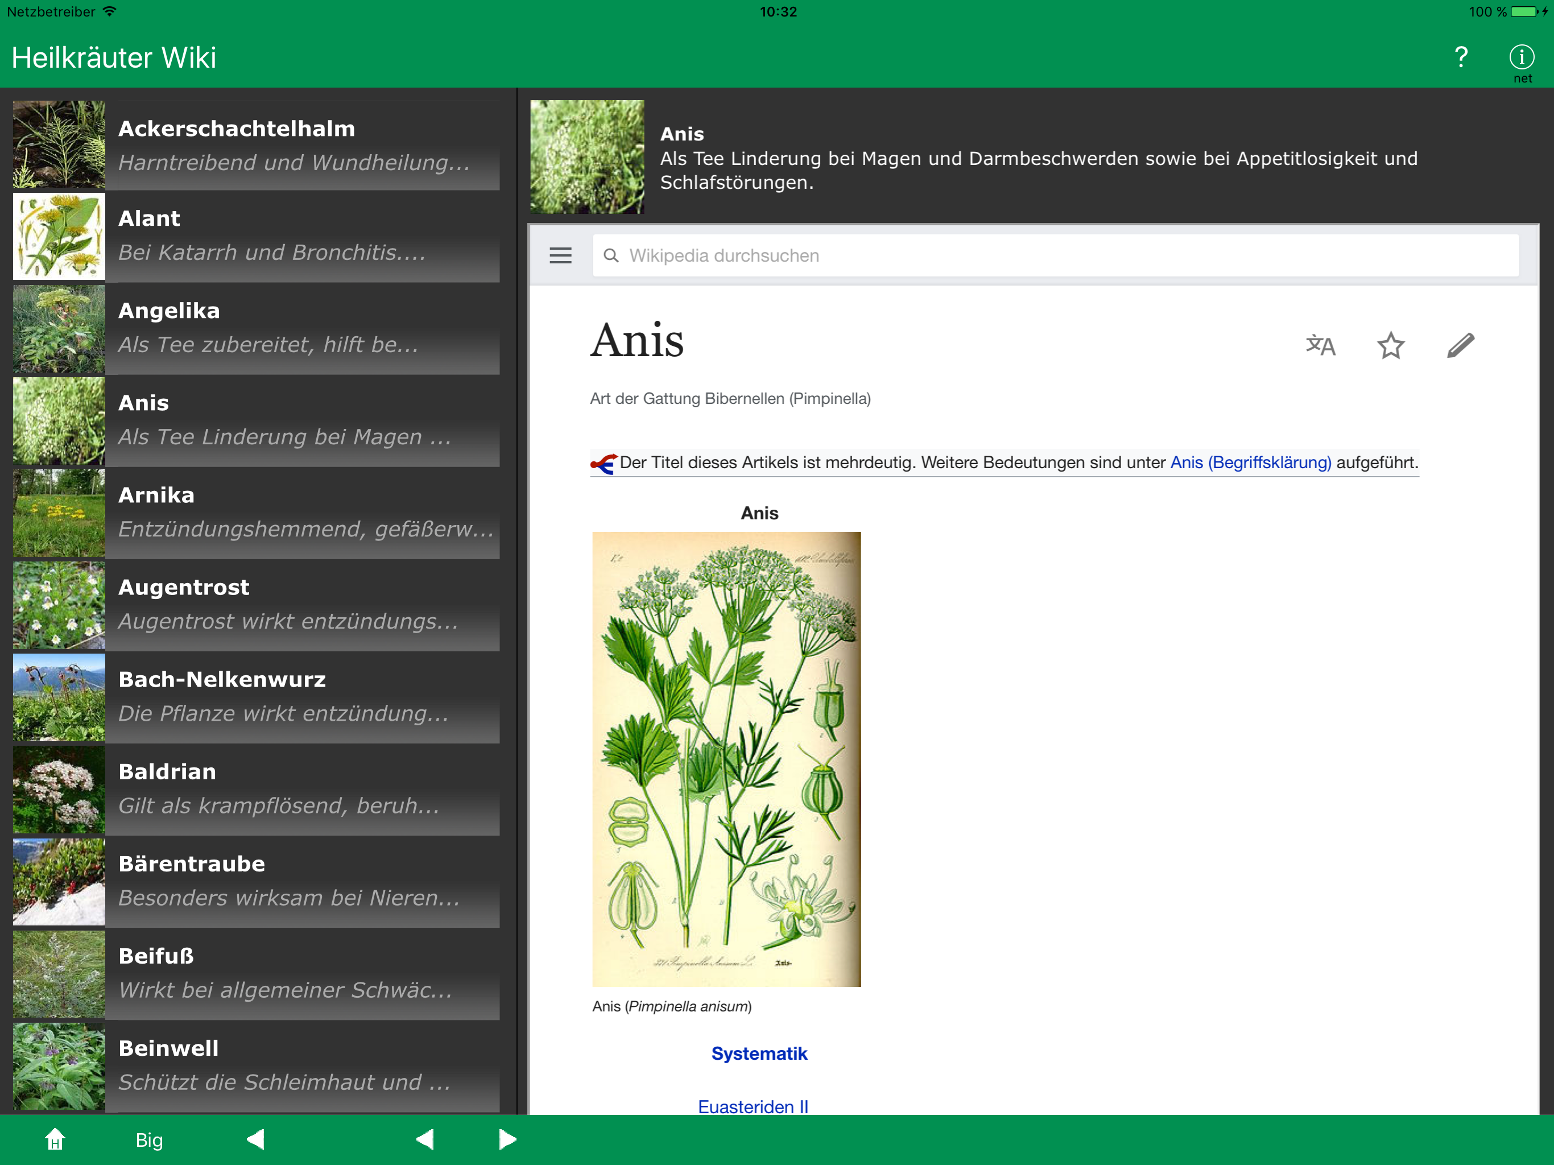The image size is (1554, 1165).
Task: Star the Anis article as favorite
Action: (1390, 345)
